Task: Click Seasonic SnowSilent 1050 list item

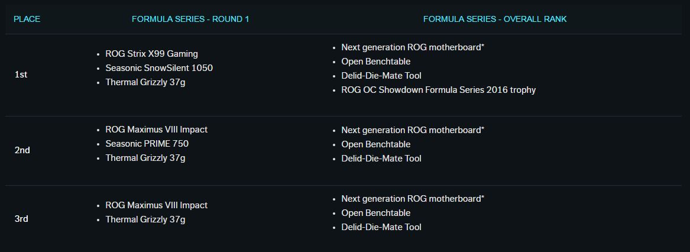Action: click(x=159, y=68)
